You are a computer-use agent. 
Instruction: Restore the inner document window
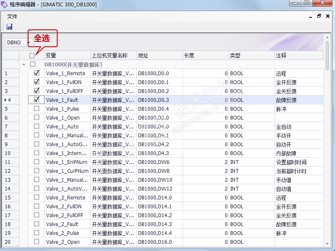tap(319, 16)
